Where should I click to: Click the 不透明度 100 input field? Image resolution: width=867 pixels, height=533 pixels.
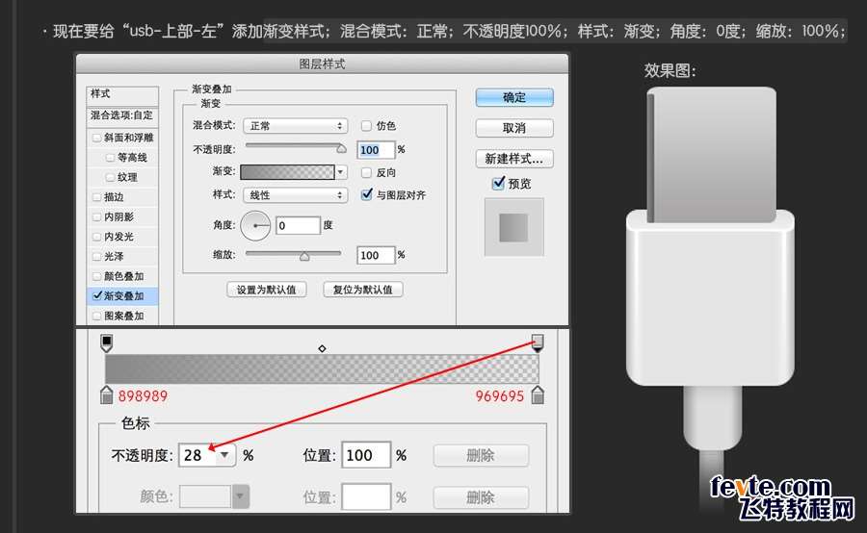point(376,150)
